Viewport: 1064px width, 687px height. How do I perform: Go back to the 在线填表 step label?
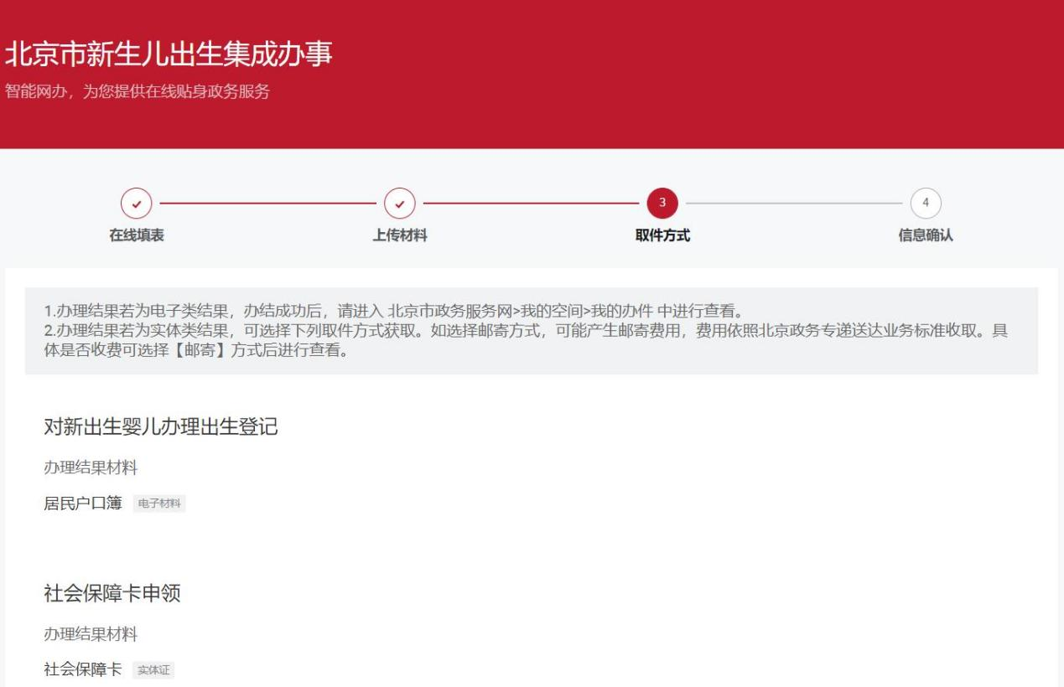click(137, 235)
